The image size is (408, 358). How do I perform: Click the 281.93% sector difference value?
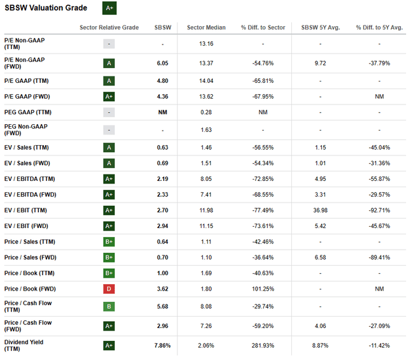(263, 345)
